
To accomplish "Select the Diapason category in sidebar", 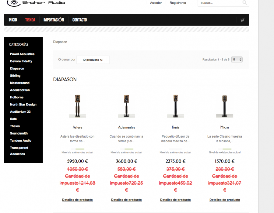I will pyautogui.click(x=17, y=68).
